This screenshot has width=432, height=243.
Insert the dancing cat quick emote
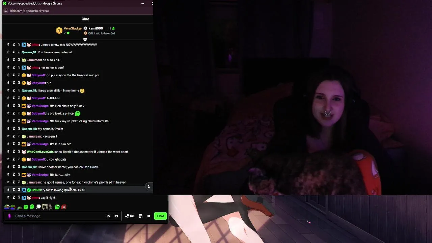tap(51, 207)
